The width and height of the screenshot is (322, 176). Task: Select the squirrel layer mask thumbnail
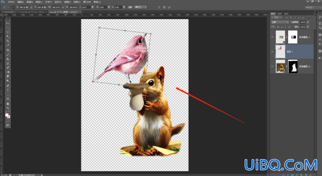coord(293,66)
